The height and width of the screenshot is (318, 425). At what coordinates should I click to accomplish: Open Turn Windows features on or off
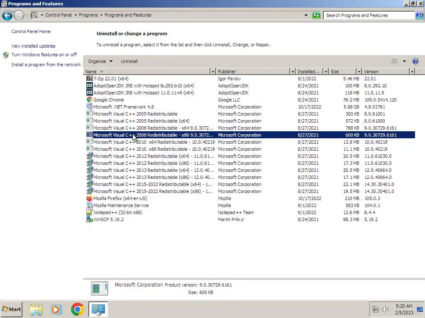(x=44, y=55)
